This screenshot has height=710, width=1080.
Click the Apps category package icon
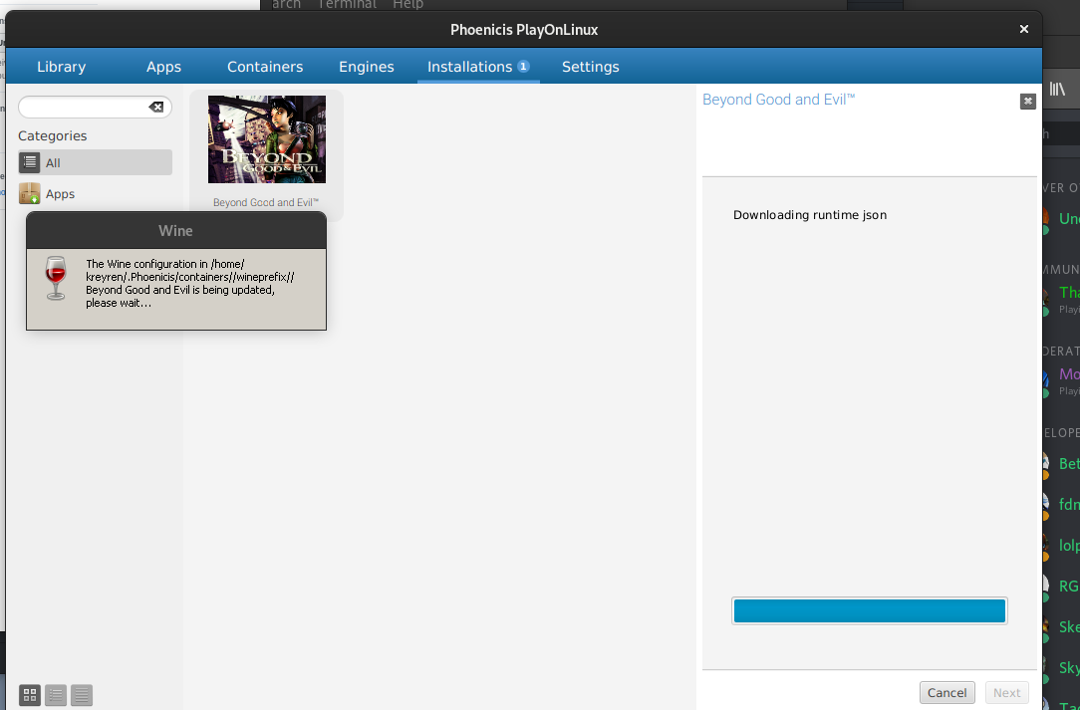point(30,193)
